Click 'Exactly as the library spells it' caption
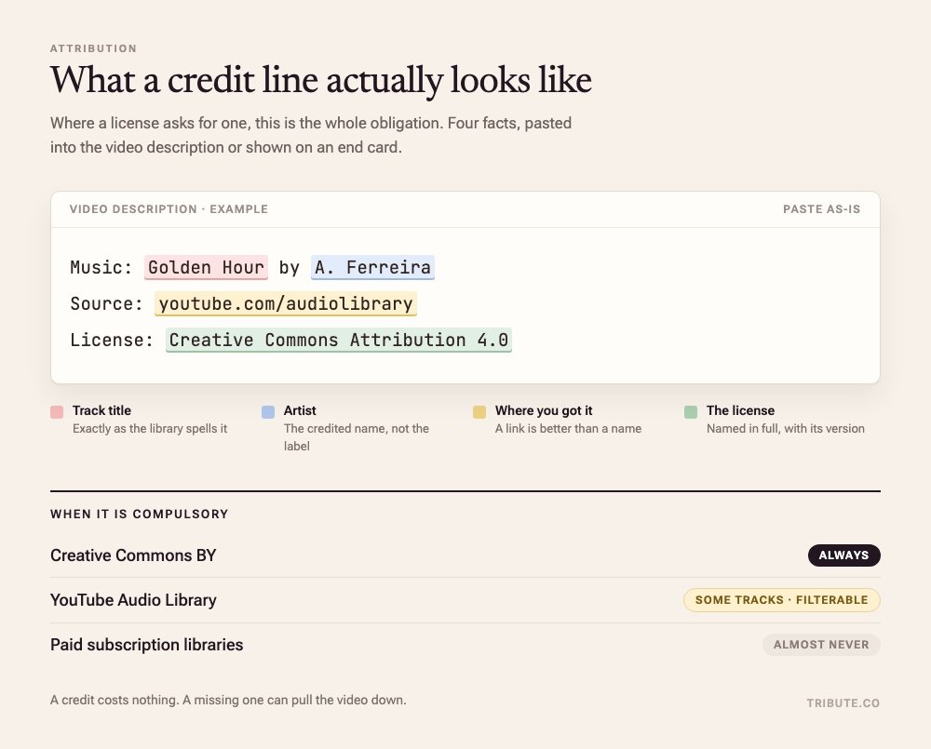931x749 pixels. (150, 429)
